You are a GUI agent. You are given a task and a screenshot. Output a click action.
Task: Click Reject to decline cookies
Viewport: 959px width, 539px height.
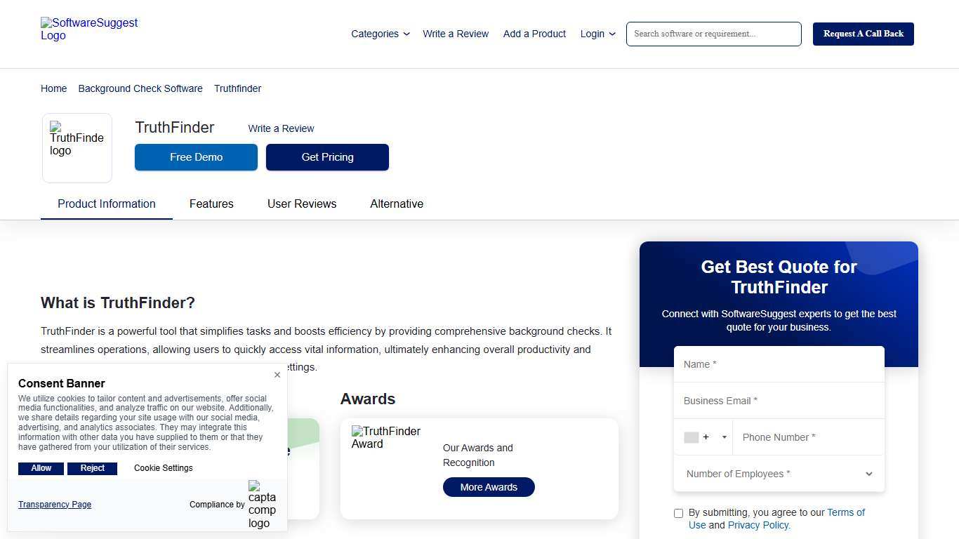(92, 468)
